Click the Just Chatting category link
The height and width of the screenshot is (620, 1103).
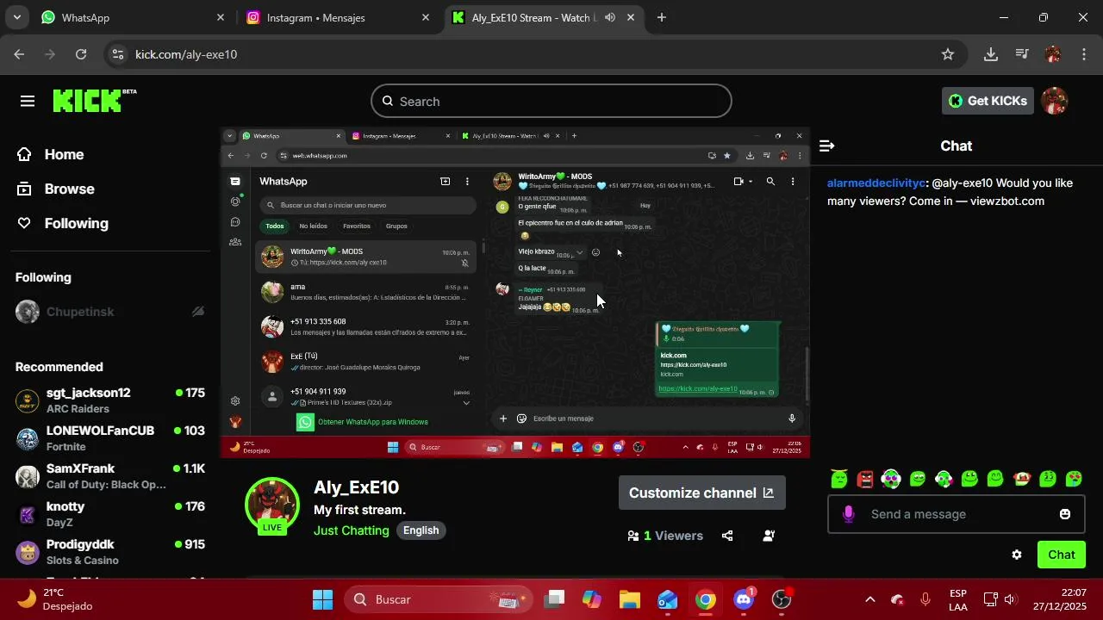(352, 530)
